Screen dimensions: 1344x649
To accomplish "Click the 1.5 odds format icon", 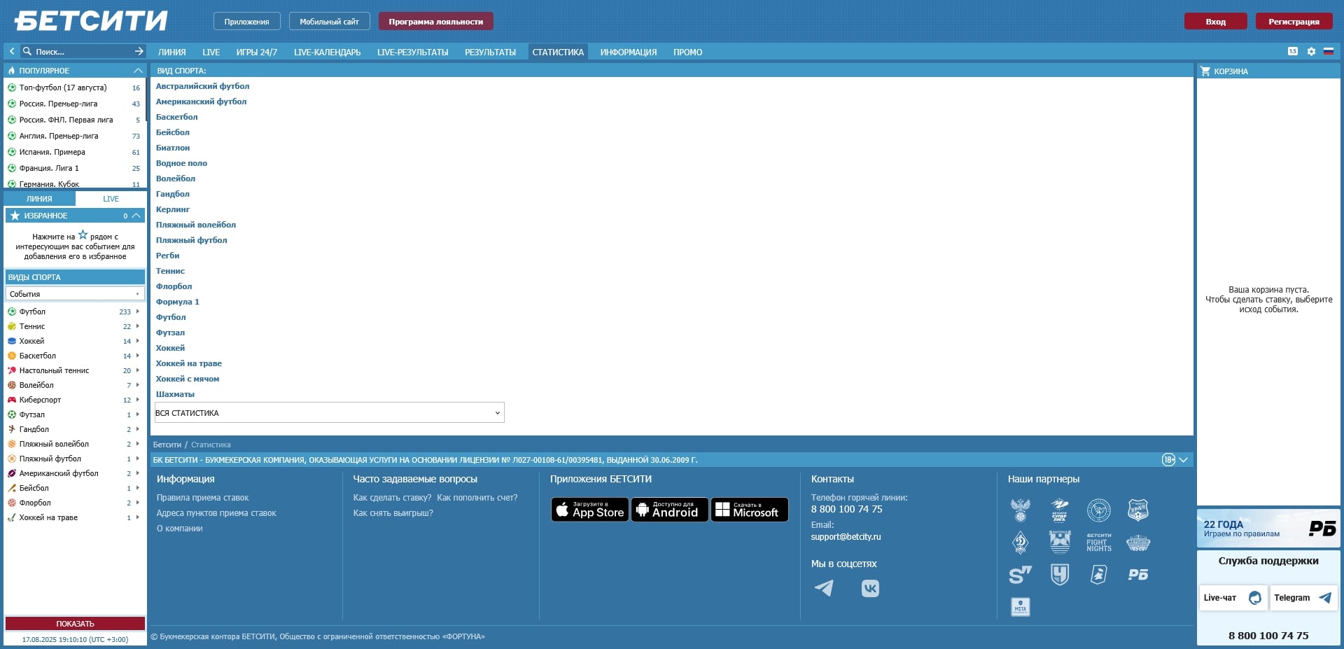I will pos(1293,52).
